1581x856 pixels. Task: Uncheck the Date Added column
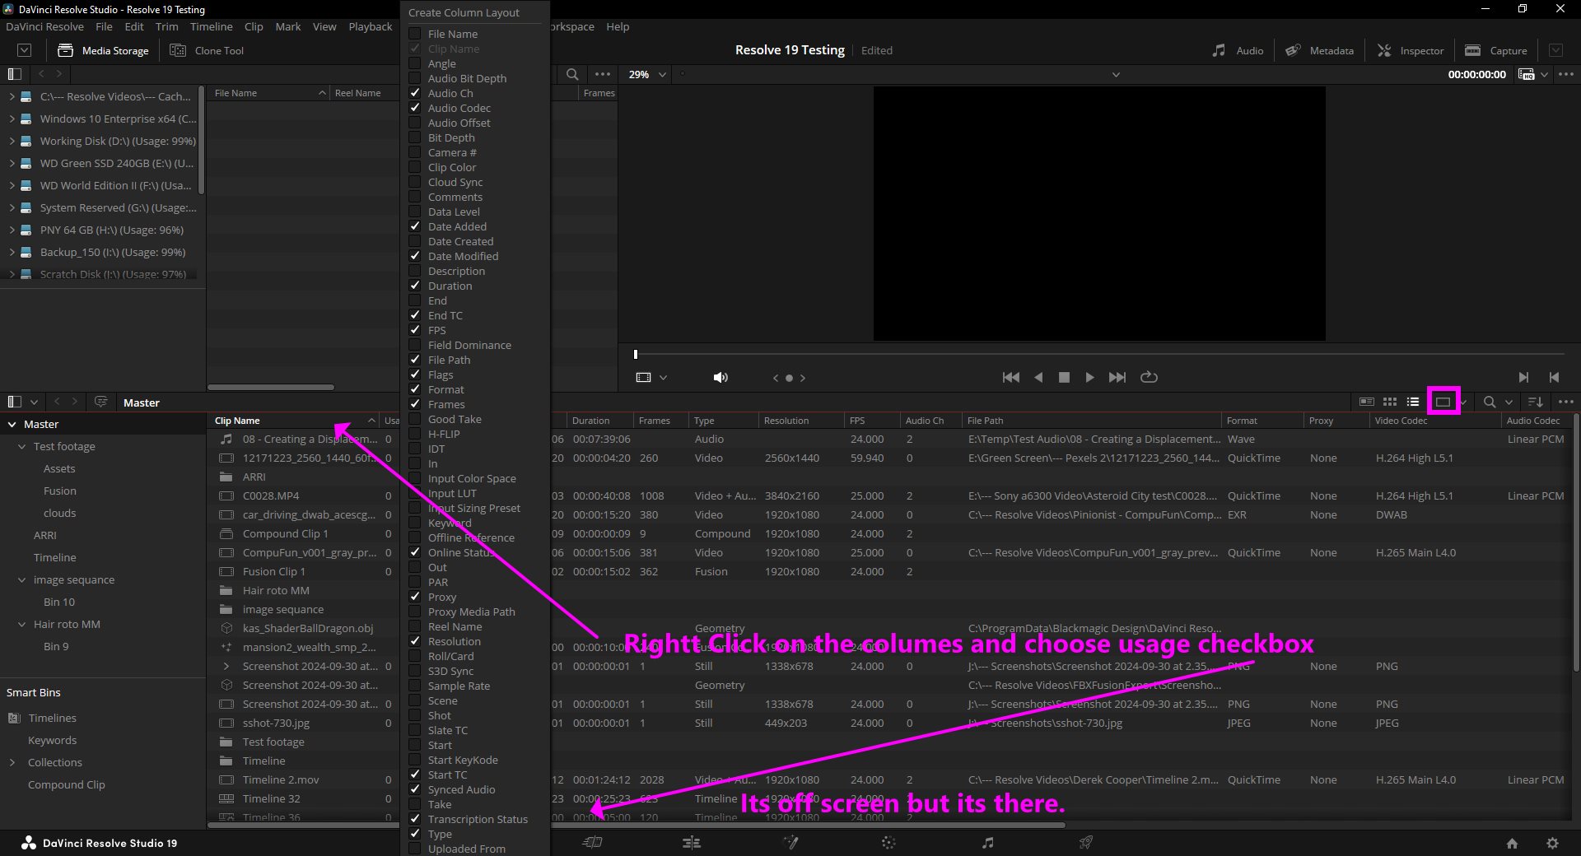[415, 226]
